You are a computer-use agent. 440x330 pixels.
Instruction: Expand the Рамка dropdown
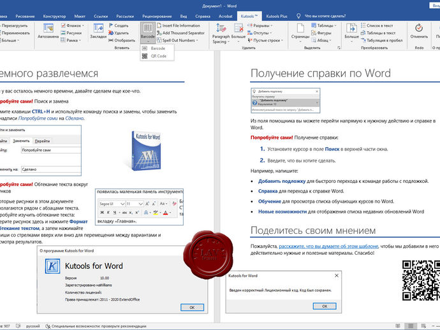80,41
